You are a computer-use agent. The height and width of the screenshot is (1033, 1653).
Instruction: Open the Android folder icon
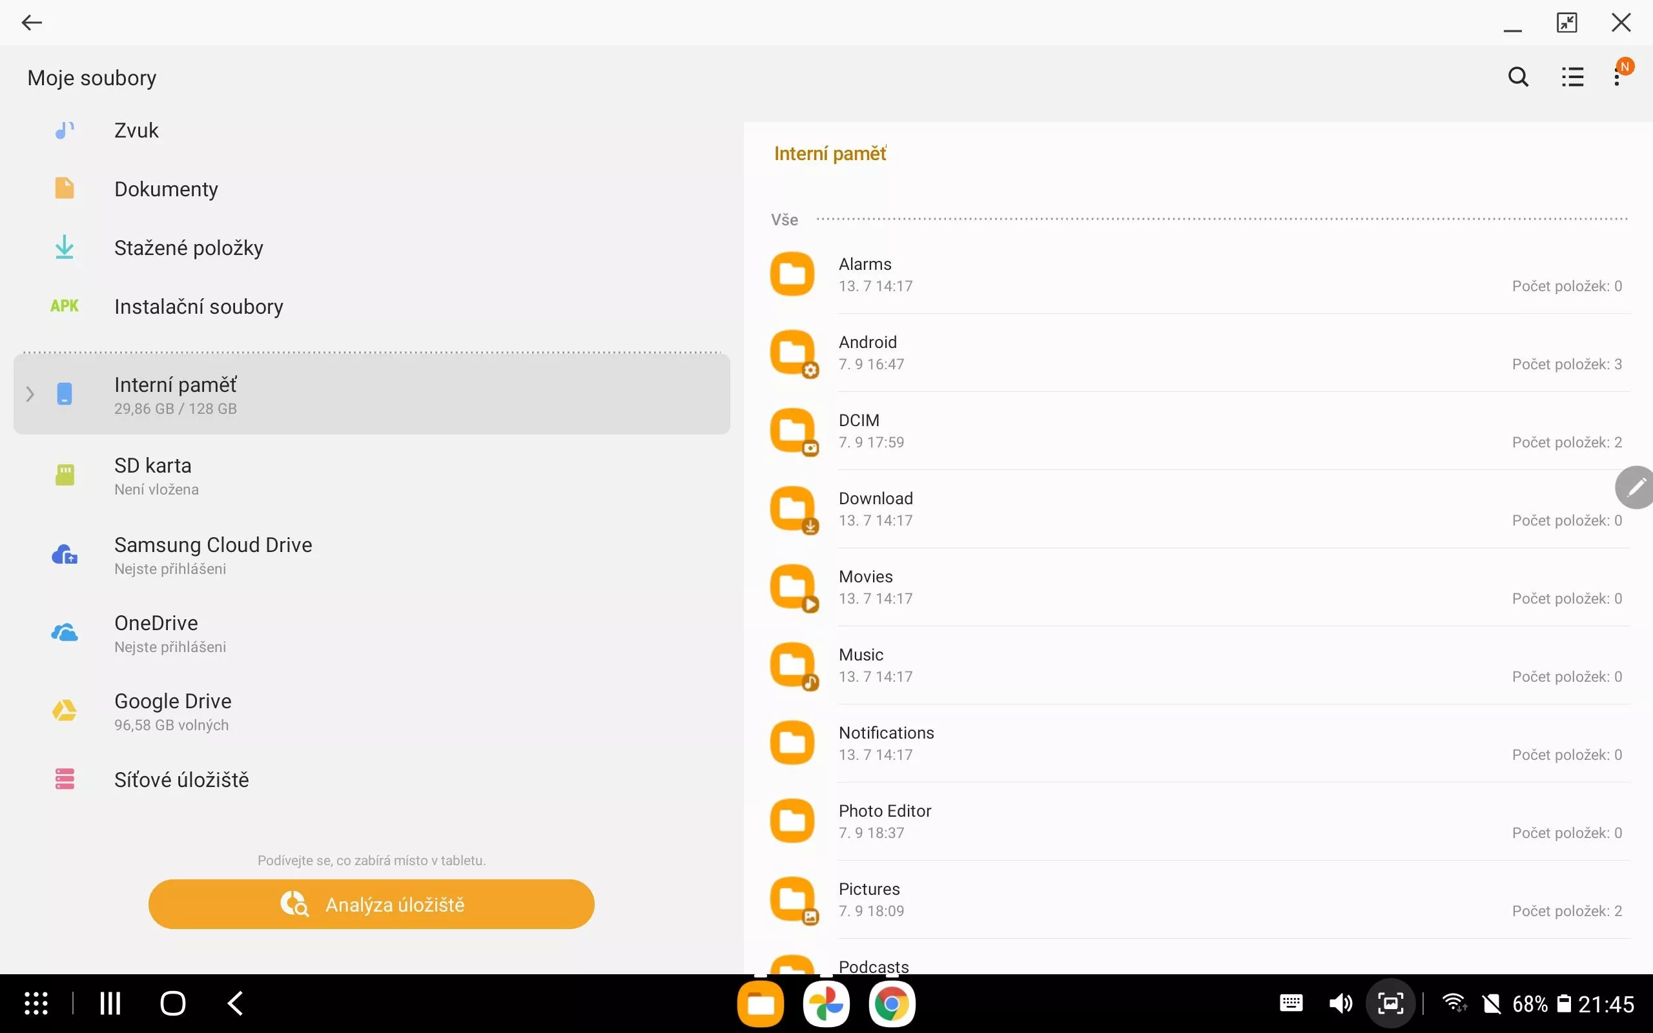(x=792, y=353)
